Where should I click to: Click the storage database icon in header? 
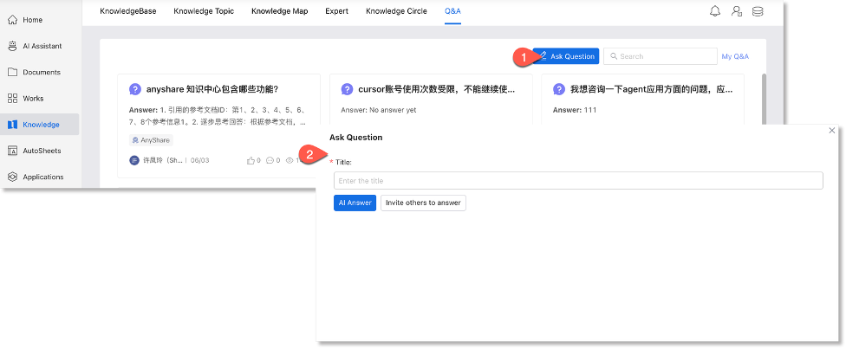pyautogui.click(x=758, y=11)
